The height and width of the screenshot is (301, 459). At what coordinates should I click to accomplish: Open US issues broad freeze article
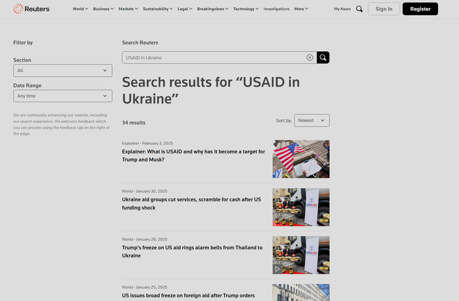coord(188,296)
